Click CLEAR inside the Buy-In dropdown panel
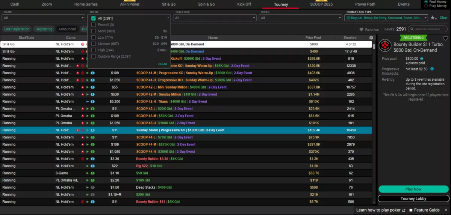This screenshot has width=451, height=215. [163, 64]
